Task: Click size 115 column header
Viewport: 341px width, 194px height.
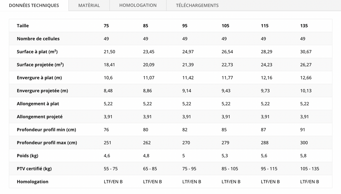Action: click(x=265, y=26)
